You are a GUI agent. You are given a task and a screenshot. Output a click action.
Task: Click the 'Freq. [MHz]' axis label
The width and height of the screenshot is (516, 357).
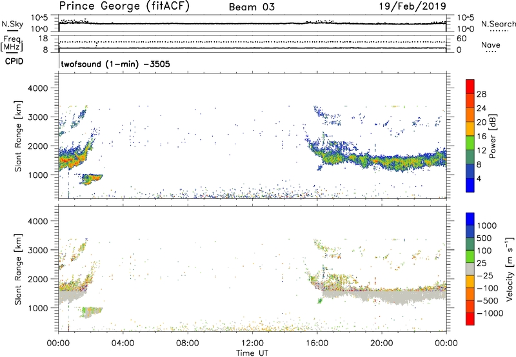click(x=12, y=43)
